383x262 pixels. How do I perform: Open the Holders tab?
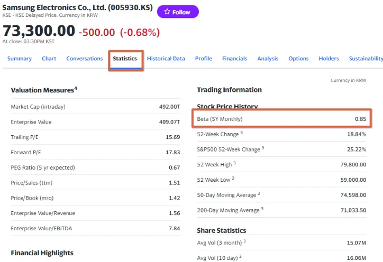point(329,59)
